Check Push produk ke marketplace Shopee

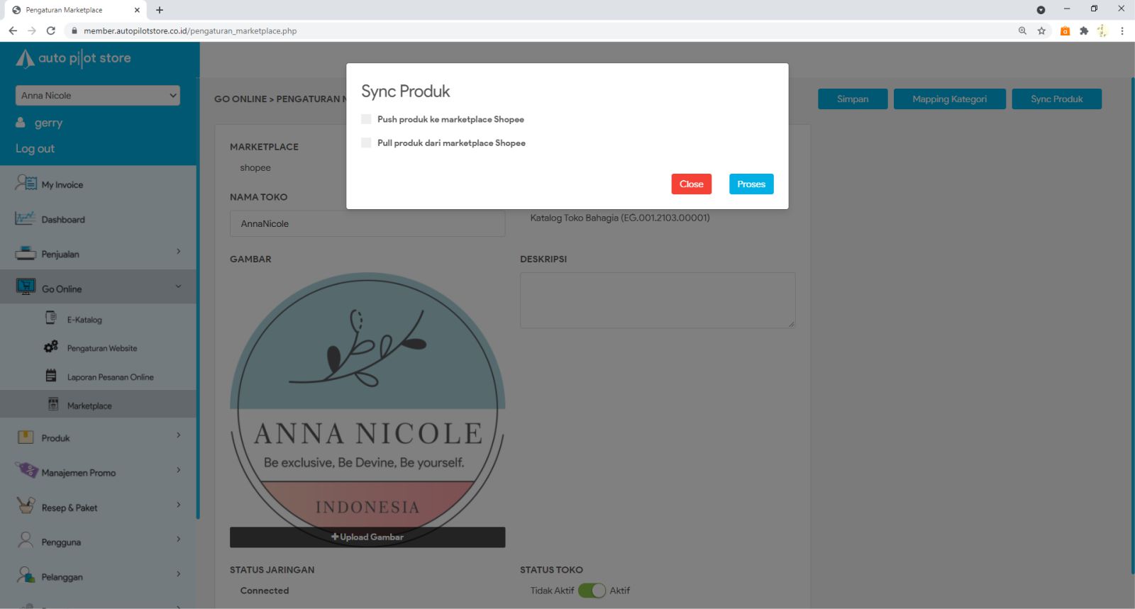tap(366, 119)
